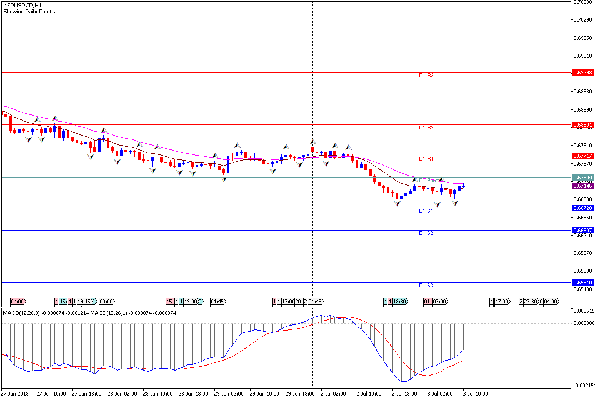The height and width of the screenshot is (400, 600).
Task: Select the 'Showing Daily Pivots.' label
Action: tap(29, 12)
